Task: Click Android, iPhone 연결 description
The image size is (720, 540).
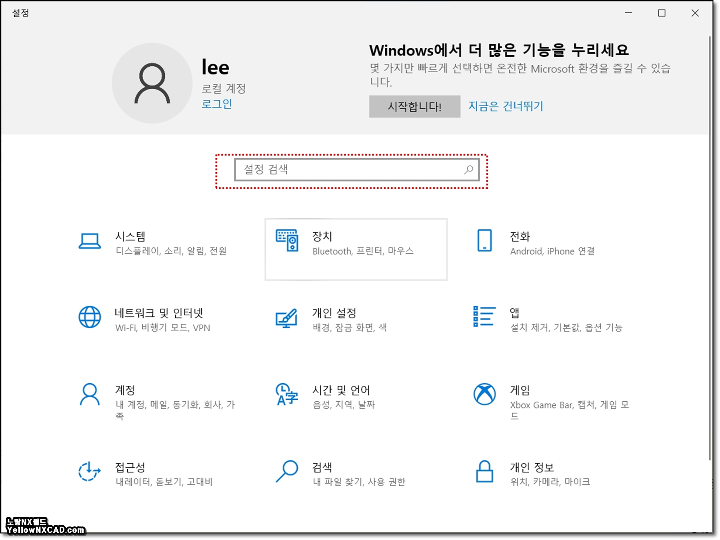Action: coord(552,251)
